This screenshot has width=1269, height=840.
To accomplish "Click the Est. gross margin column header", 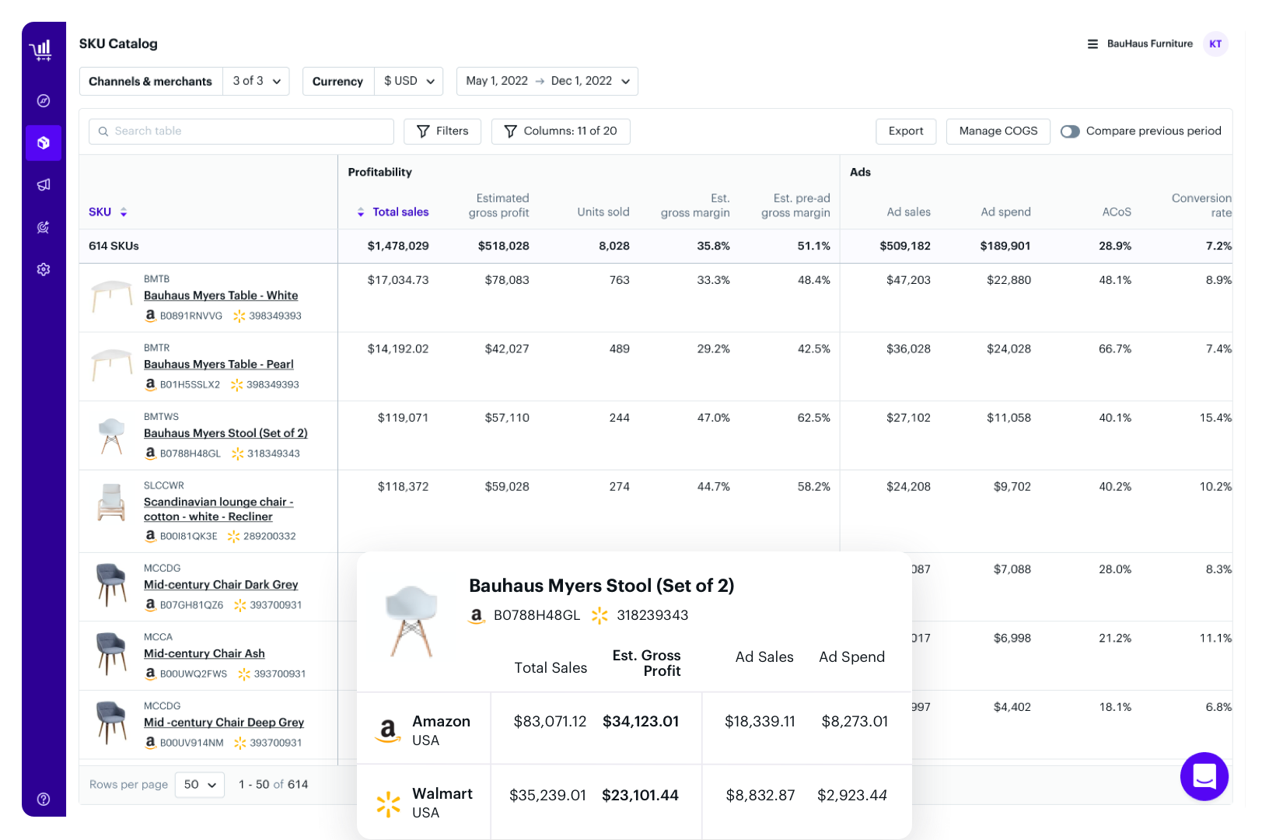I will coord(695,205).
